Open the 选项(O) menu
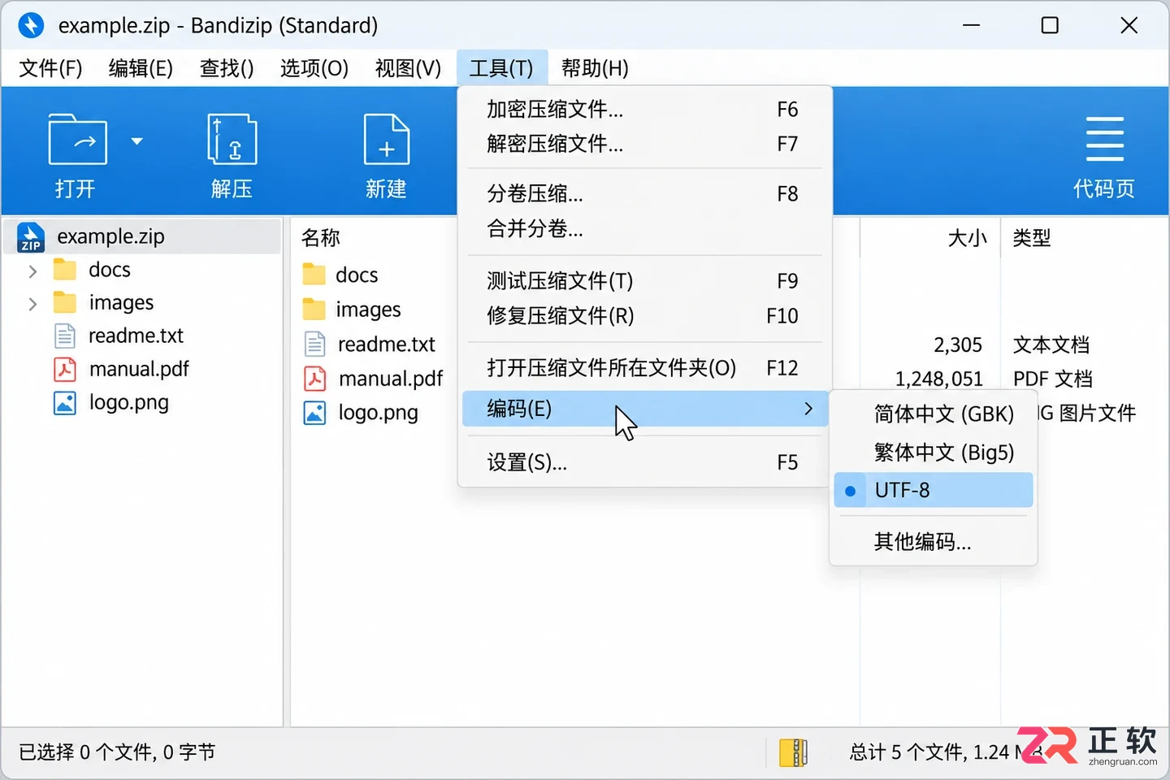The height and width of the screenshot is (780, 1170). (x=314, y=68)
